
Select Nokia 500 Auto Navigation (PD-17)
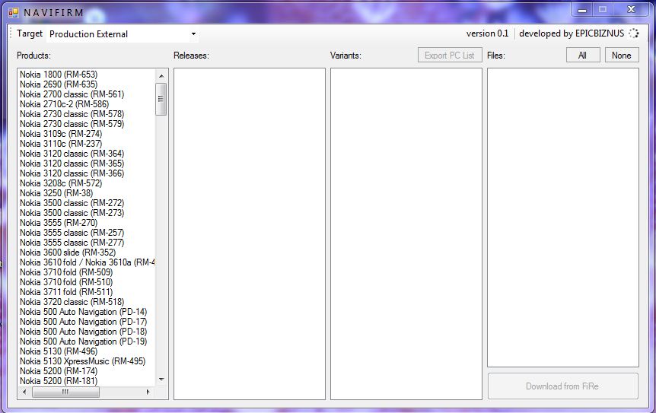pos(84,322)
